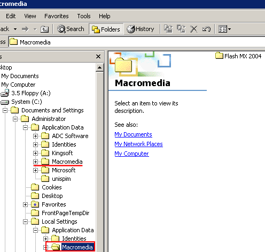Image resolution: width=265 pixels, height=252 pixels.
Task: Select the Cookies folder
Action: pyautogui.click(x=46, y=187)
